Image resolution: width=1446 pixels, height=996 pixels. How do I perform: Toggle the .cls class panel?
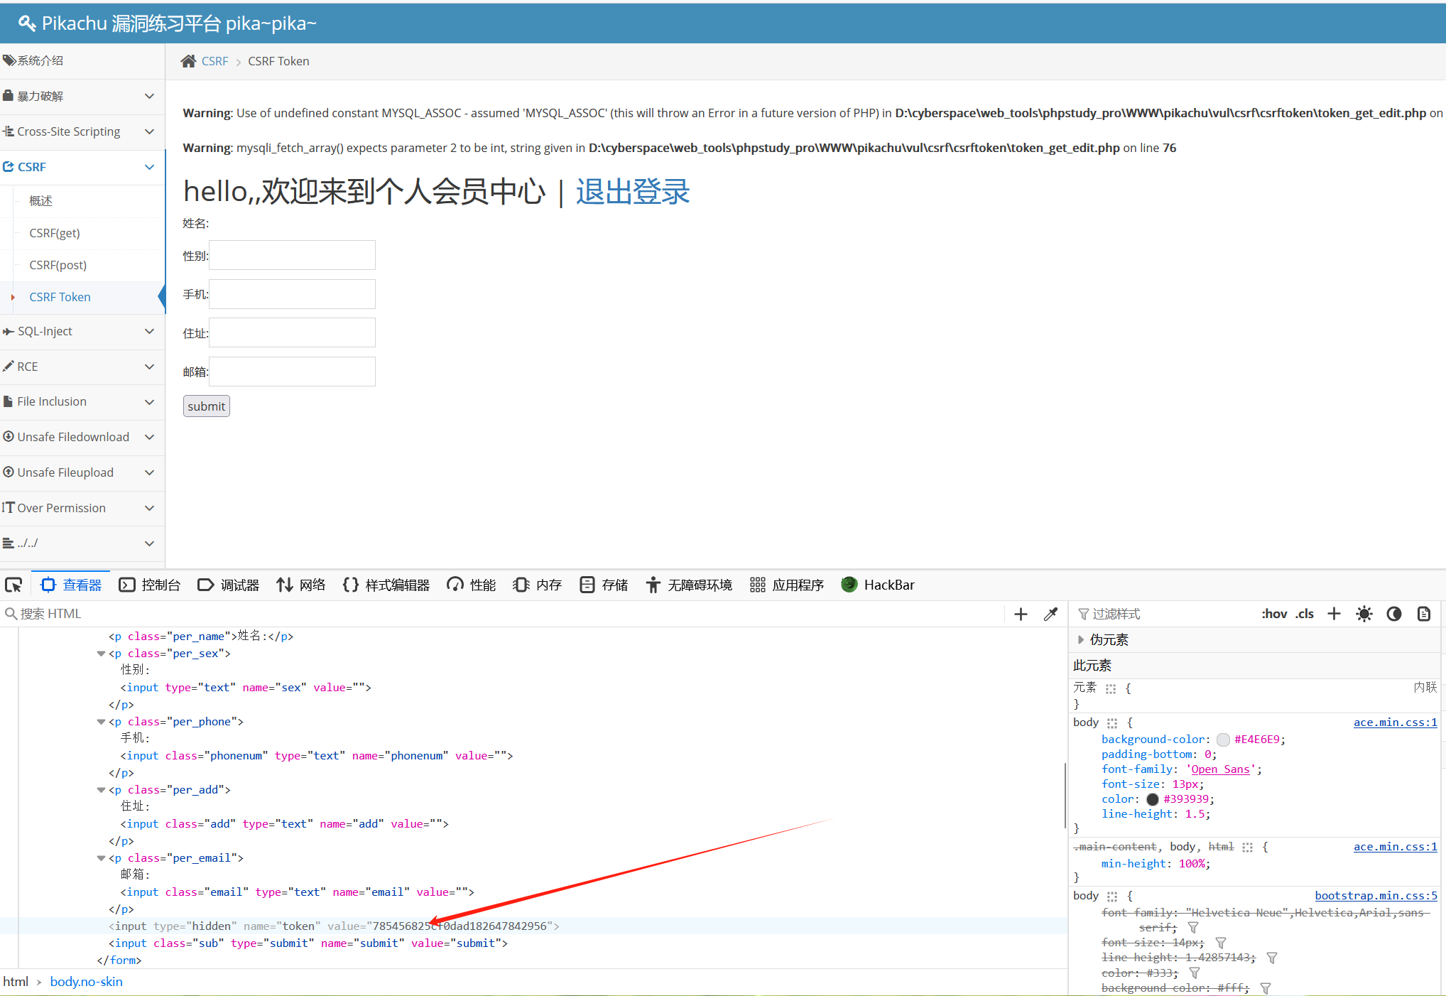1305,614
